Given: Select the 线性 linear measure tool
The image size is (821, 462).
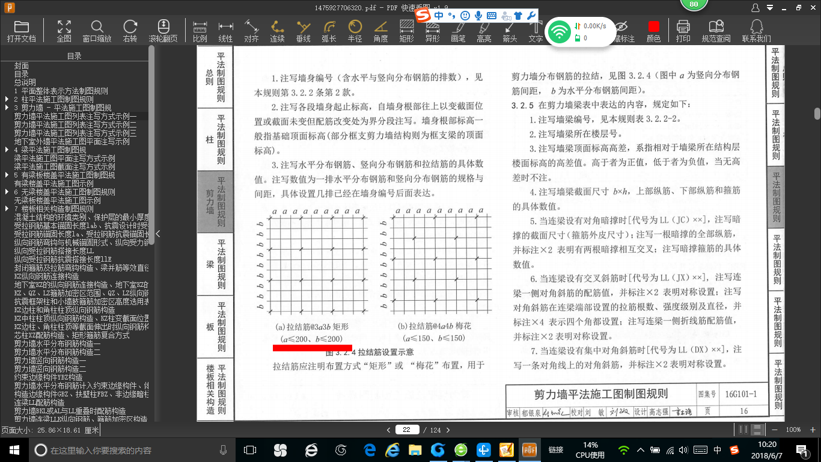Looking at the screenshot, I should [225, 31].
